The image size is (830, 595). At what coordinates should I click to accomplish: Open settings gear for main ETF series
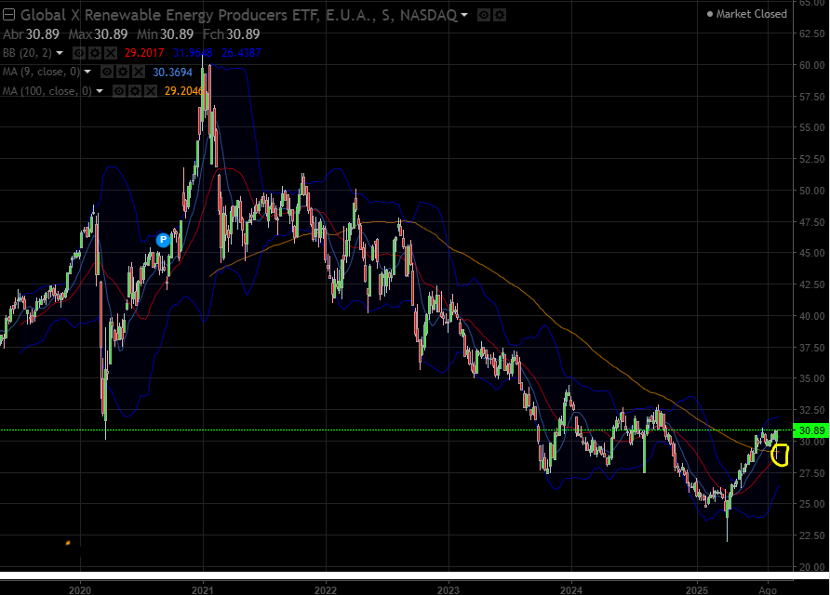(499, 15)
